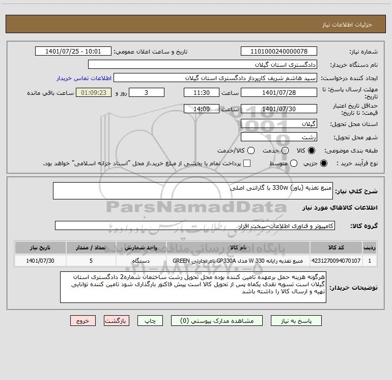This screenshot has width=392, height=380.
Task: Click the buyer organization name field
Action: click(203, 64)
